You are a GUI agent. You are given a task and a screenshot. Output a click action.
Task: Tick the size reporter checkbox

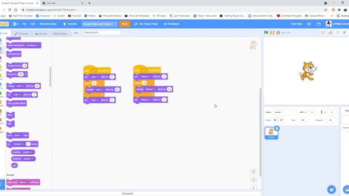tap(9, 166)
